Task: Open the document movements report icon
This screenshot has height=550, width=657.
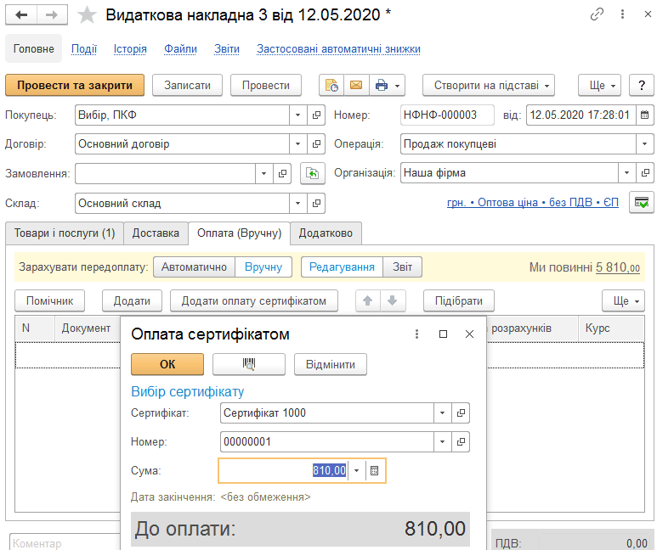Action: (331, 86)
